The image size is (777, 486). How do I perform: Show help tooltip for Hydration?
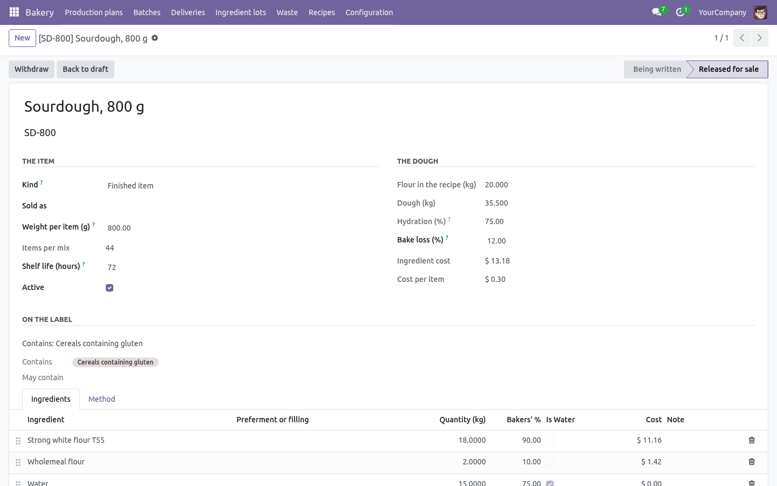(x=449, y=219)
